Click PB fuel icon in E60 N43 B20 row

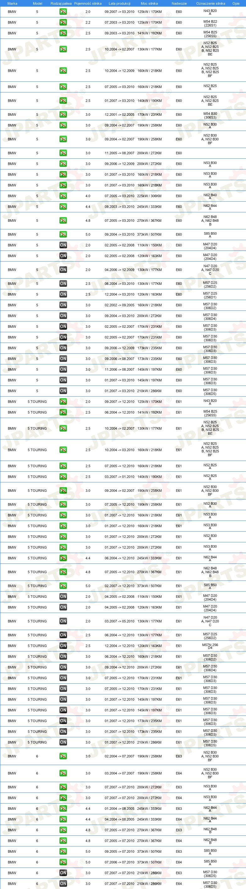click(63, 12)
